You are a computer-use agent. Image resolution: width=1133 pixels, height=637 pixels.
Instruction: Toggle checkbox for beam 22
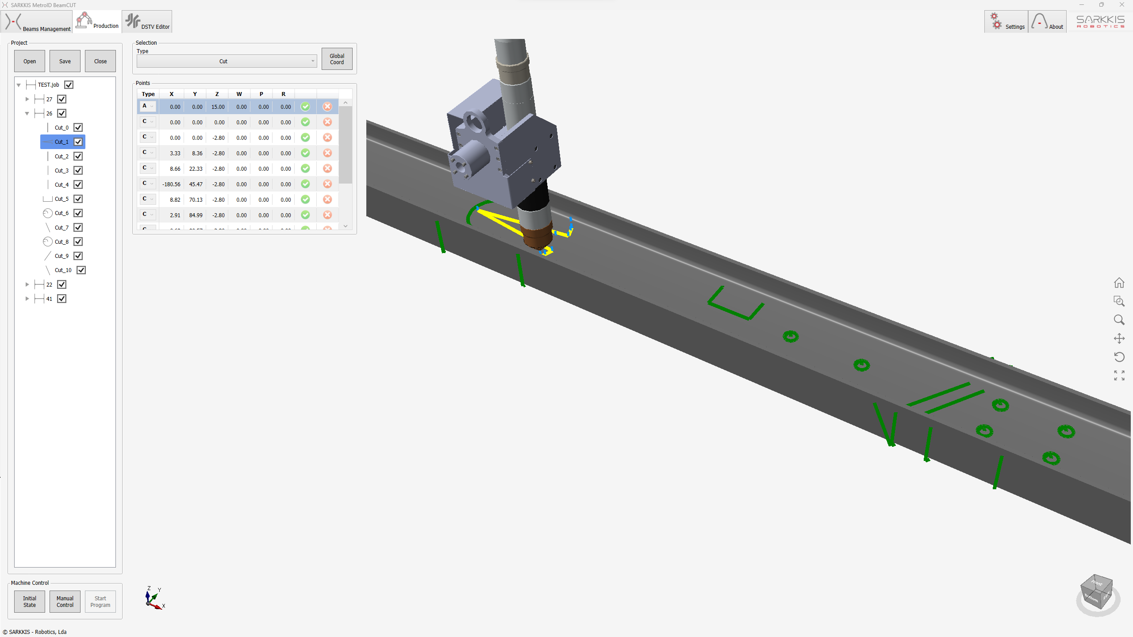62,284
